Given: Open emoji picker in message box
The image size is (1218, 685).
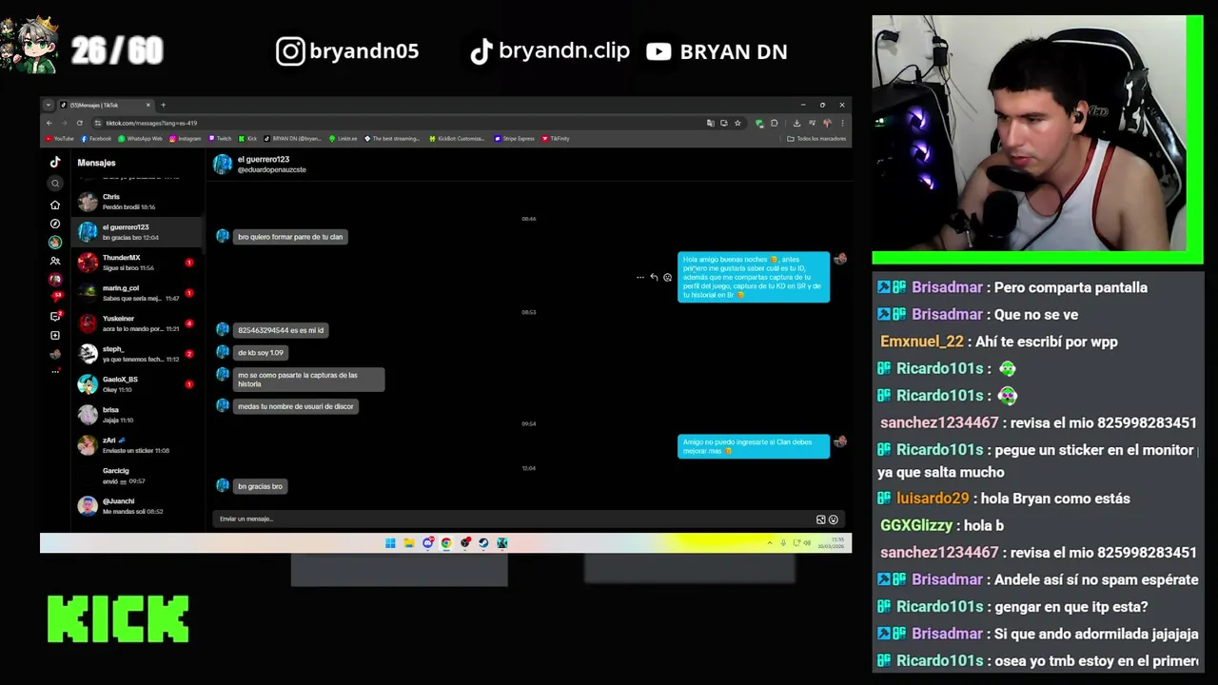Looking at the screenshot, I should point(833,519).
